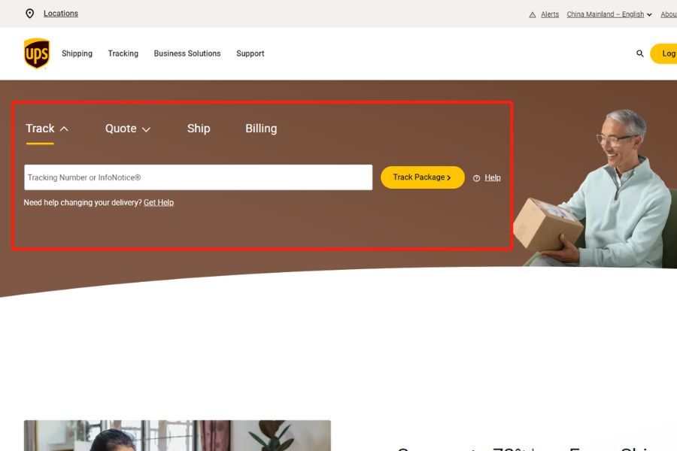Open the Shipping menu
Screen dimensions: 677x451
pos(77,53)
